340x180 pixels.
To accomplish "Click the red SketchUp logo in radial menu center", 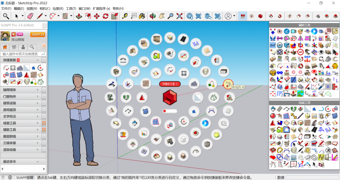I will 170,98.
